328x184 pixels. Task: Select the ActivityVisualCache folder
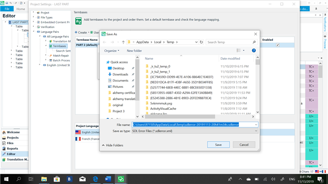163,108
